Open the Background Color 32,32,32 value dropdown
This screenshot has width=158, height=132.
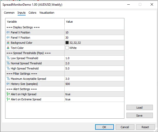click(94, 43)
